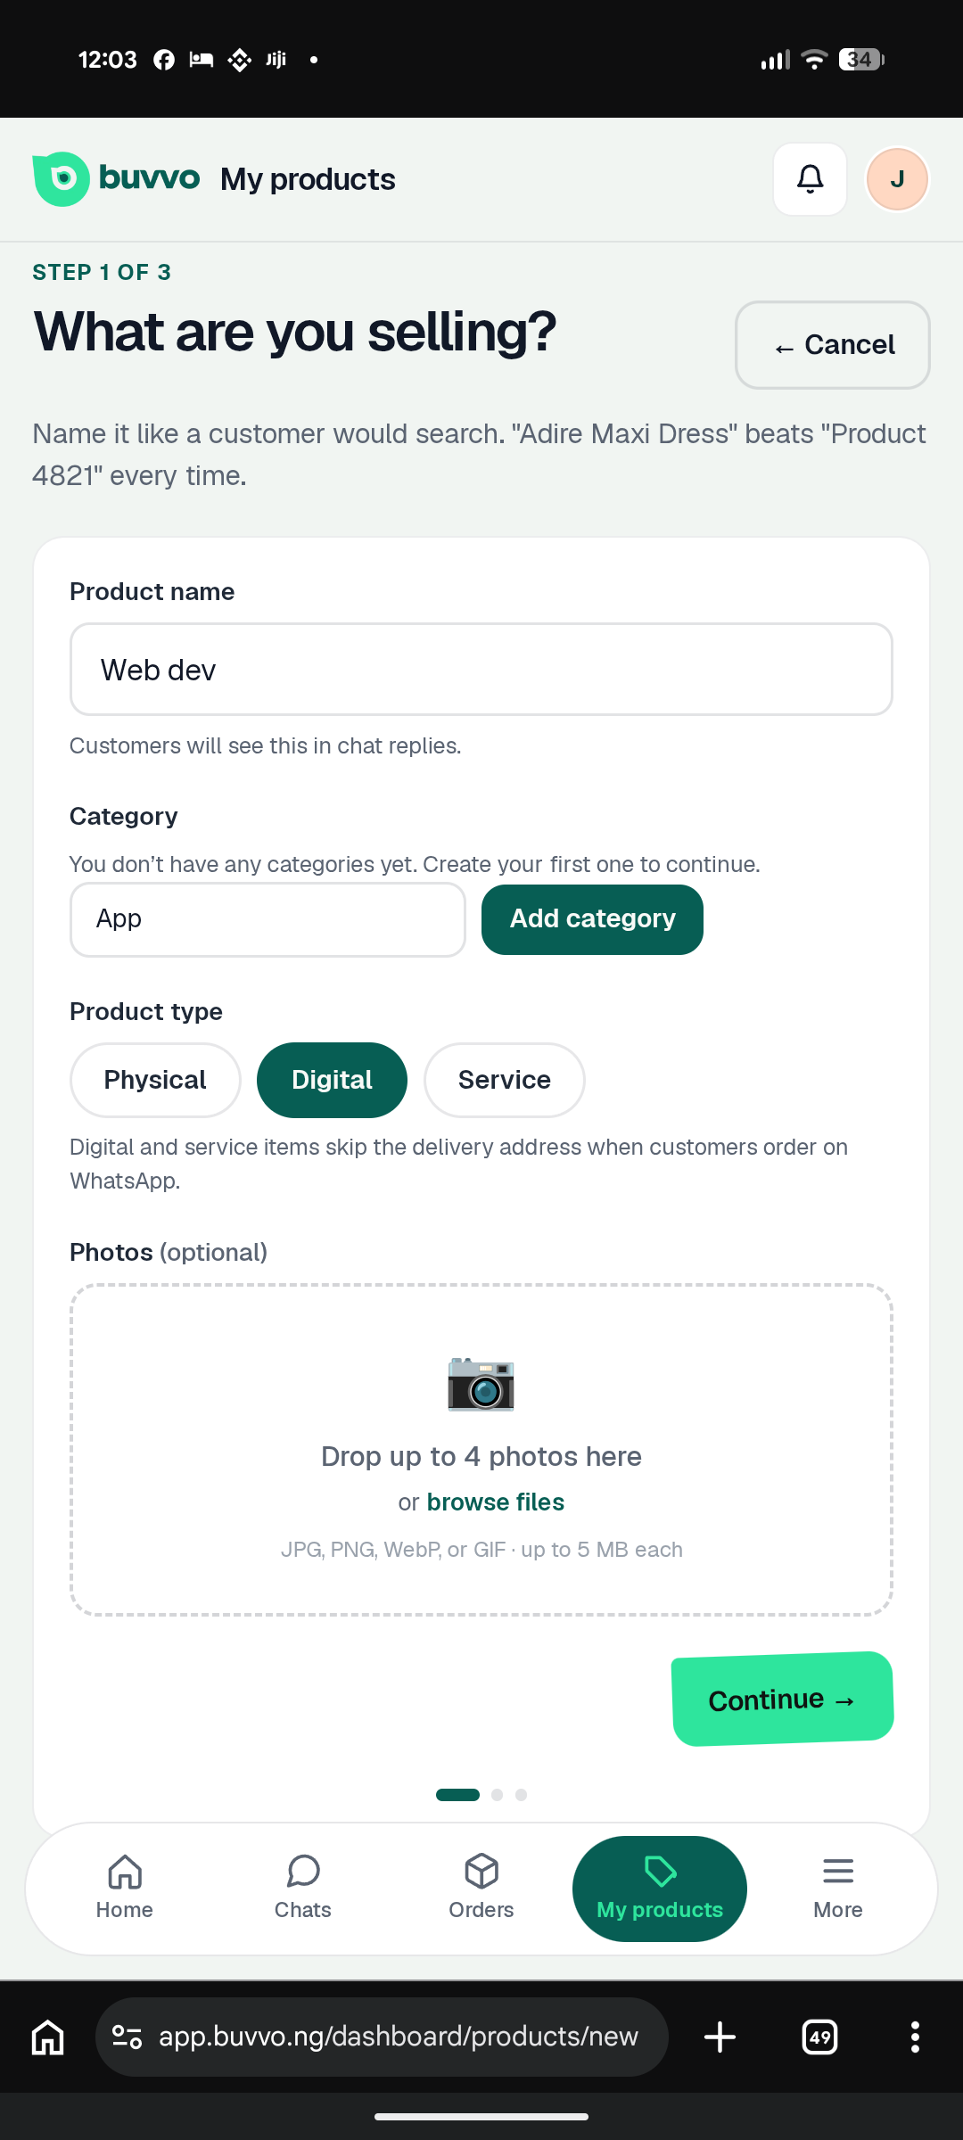Screen dimensions: 963x2140
Task: Click the Add category button
Action: 592,919
